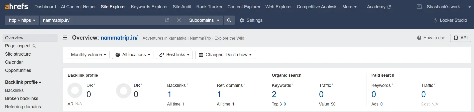The image size is (474, 112).
Task: Open Subdomains mode dropdown
Action: (x=204, y=20)
